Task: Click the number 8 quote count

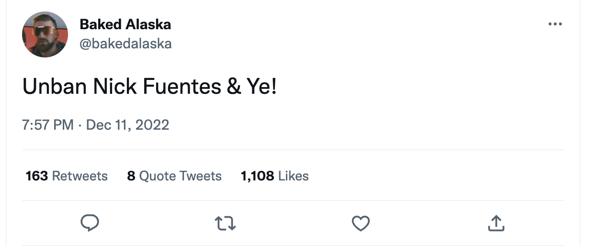Action: [x=131, y=176]
